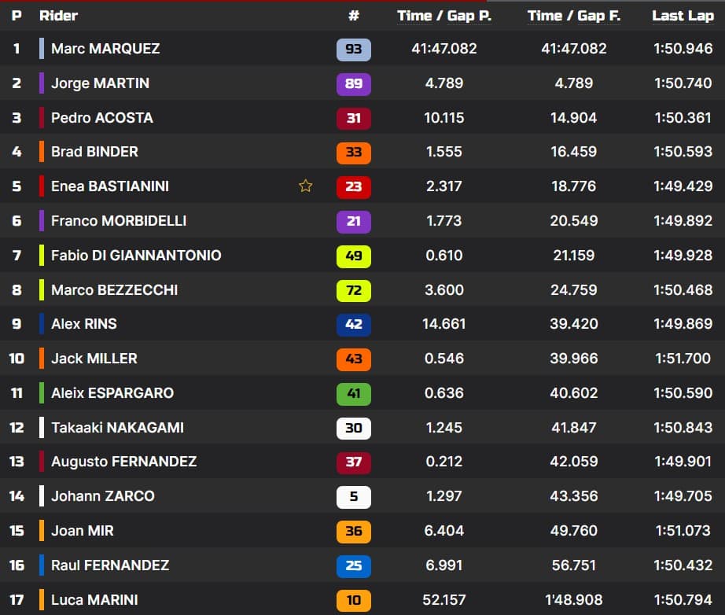
Task: Click Luca Marini's number 10 badge
Action: click(353, 600)
